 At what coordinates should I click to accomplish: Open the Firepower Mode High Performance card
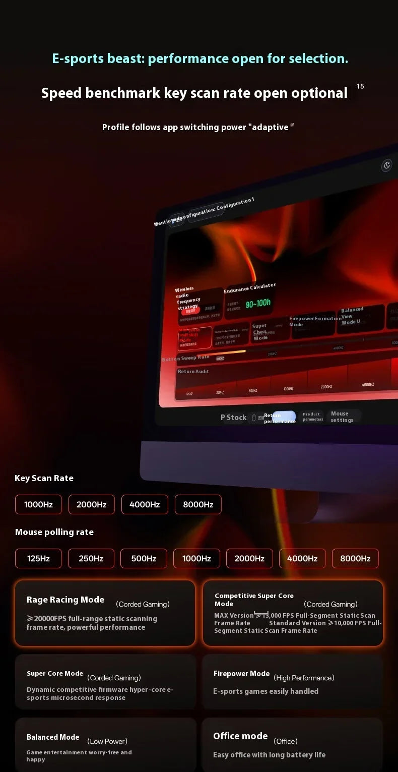292,682
